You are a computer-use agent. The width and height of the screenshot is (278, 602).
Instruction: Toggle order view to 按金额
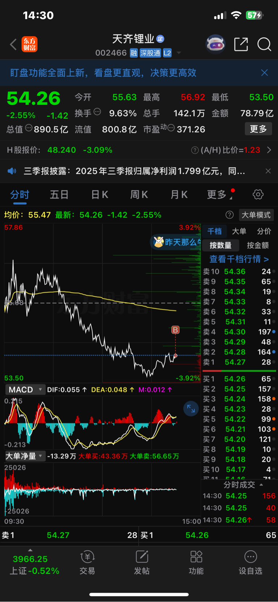[258, 245]
